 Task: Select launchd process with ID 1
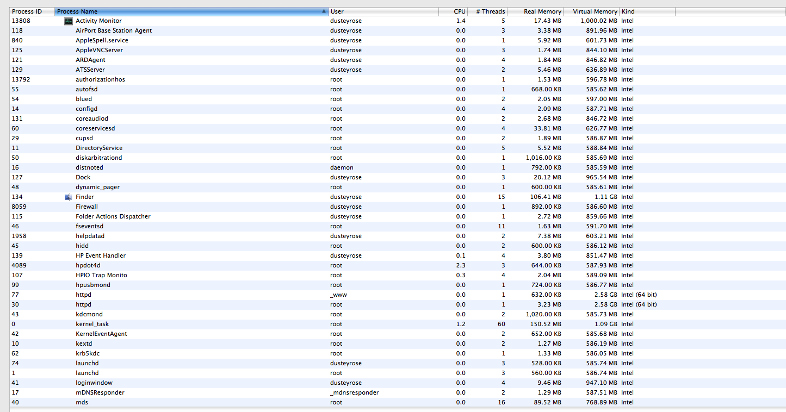(398, 373)
